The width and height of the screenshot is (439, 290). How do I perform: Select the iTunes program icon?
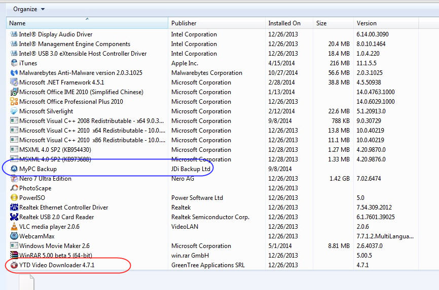[x=14, y=63]
